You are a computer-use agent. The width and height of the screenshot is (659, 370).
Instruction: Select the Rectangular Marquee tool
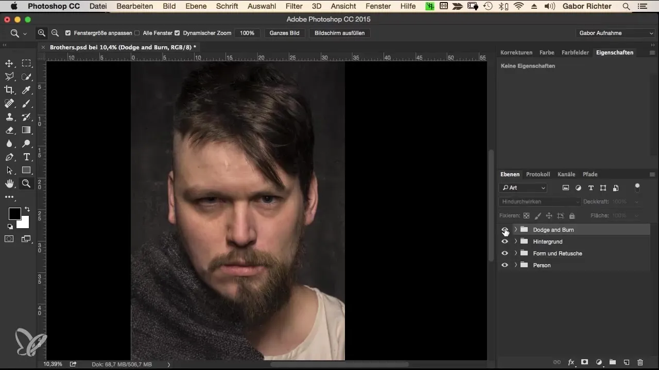point(26,63)
